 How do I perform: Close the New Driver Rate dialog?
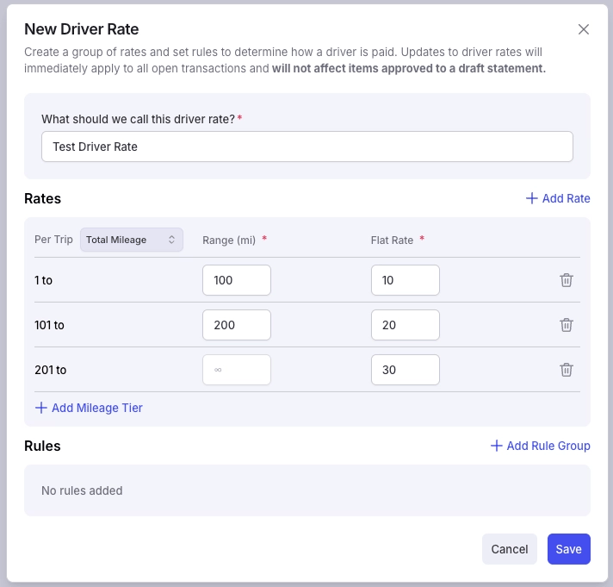[x=583, y=29]
